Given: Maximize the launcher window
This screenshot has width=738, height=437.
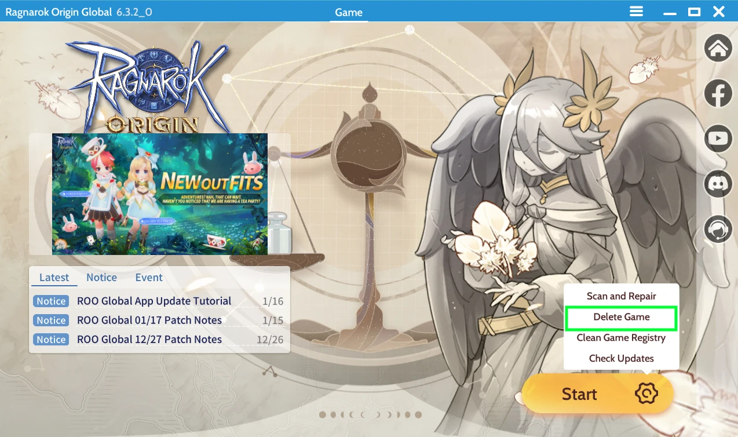Looking at the screenshot, I should (694, 12).
